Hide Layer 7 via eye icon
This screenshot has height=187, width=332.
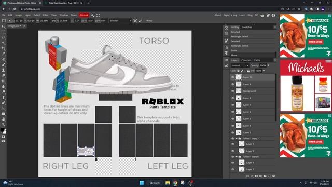coord(233,105)
